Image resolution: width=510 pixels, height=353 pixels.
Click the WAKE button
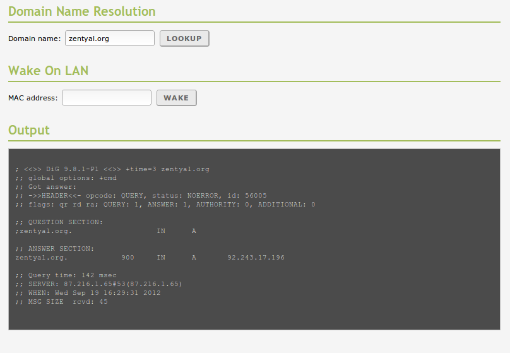(176, 98)
